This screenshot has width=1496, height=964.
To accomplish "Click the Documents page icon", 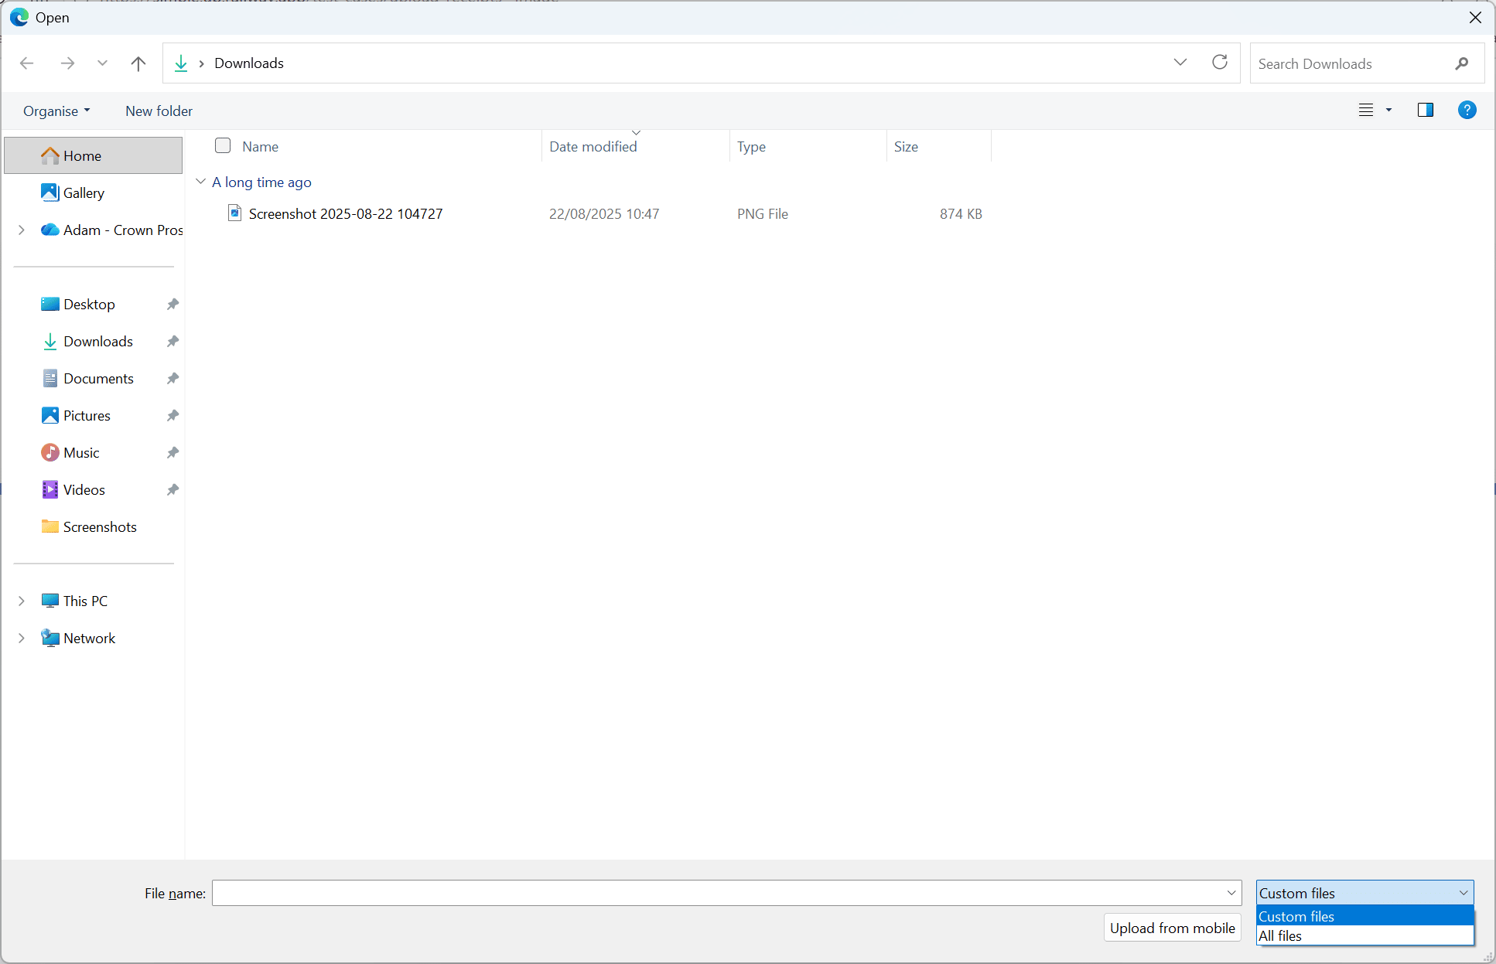I will point(50,378).
